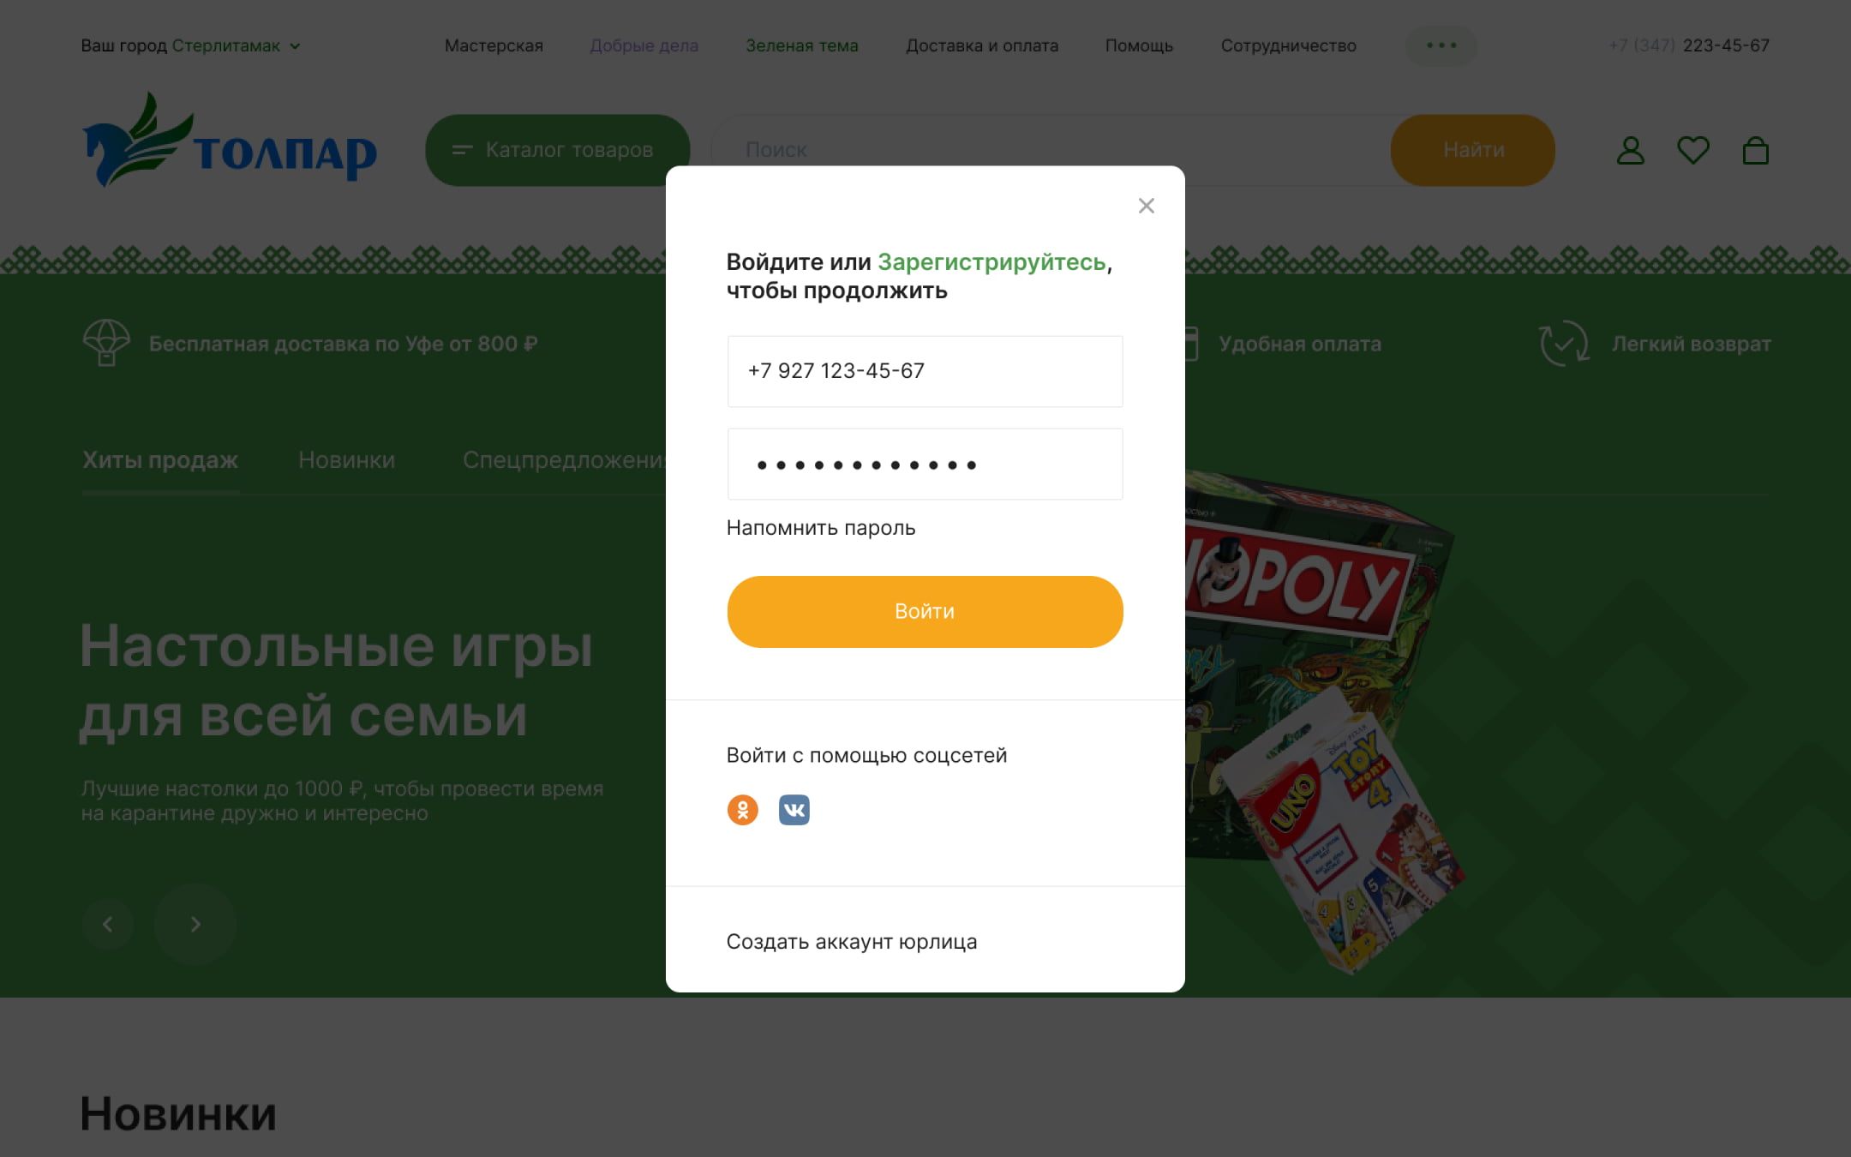Open the three-dots more menu

point(1441,45)
